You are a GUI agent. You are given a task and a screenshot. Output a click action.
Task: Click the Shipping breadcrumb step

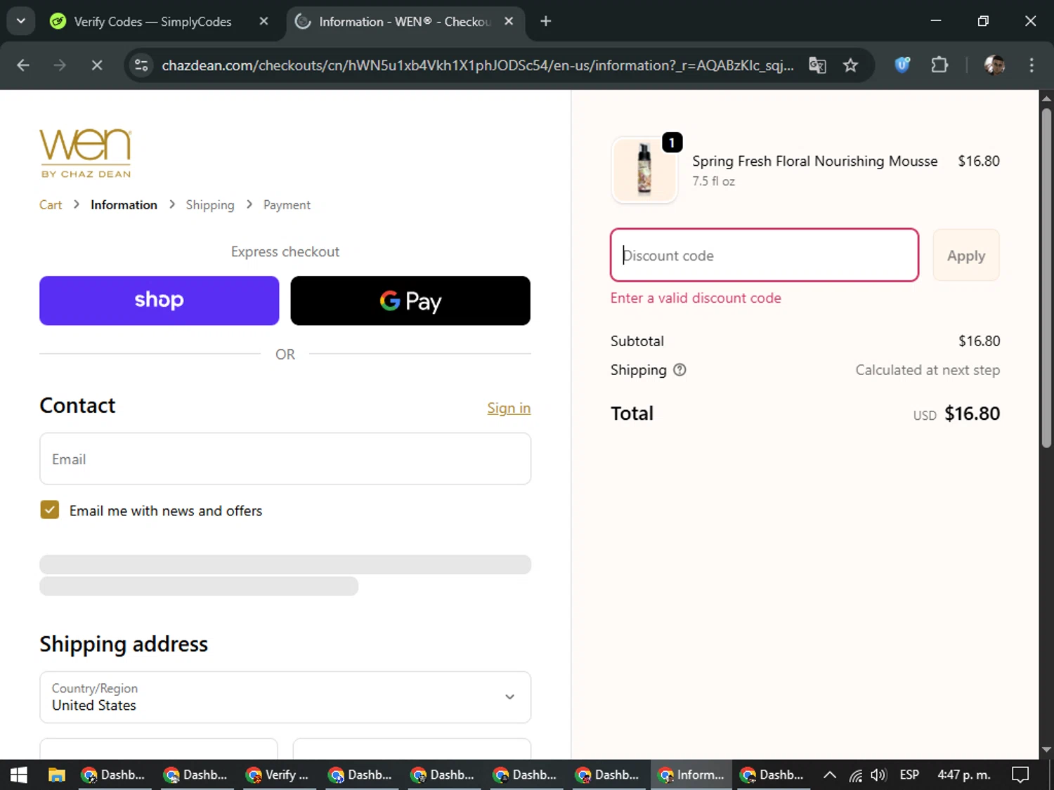coord(210,205)
